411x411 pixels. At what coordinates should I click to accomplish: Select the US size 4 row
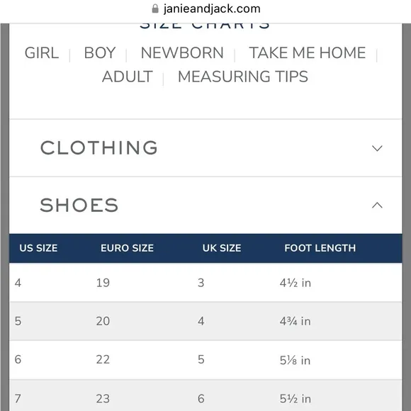point(205,283)
